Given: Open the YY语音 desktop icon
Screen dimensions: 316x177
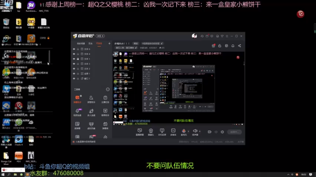Looking at the screenshot, I should pos(31,24).
